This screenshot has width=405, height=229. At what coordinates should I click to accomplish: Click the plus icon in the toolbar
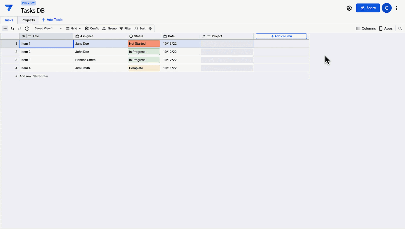(x=5, y=29)
